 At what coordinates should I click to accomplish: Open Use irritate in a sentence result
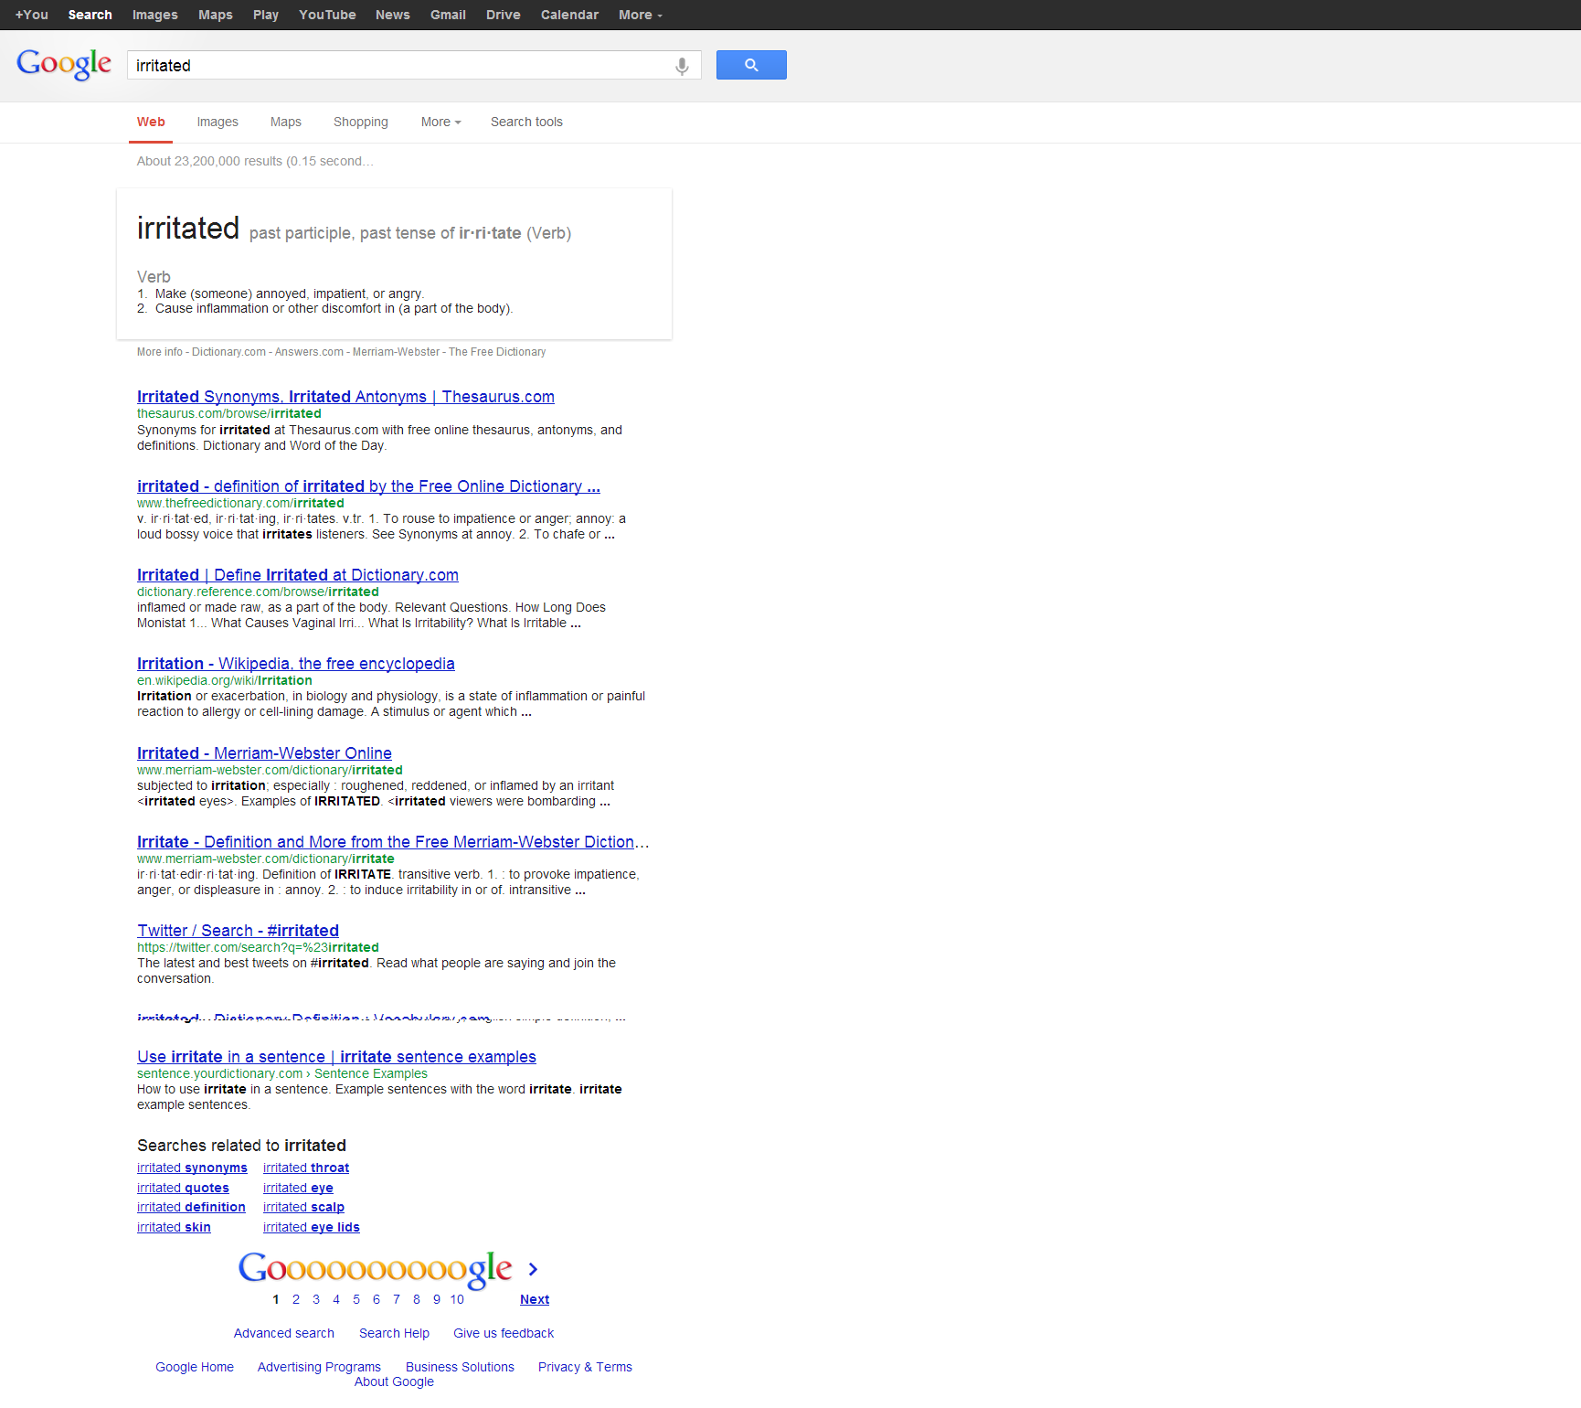pos(336,1057)
